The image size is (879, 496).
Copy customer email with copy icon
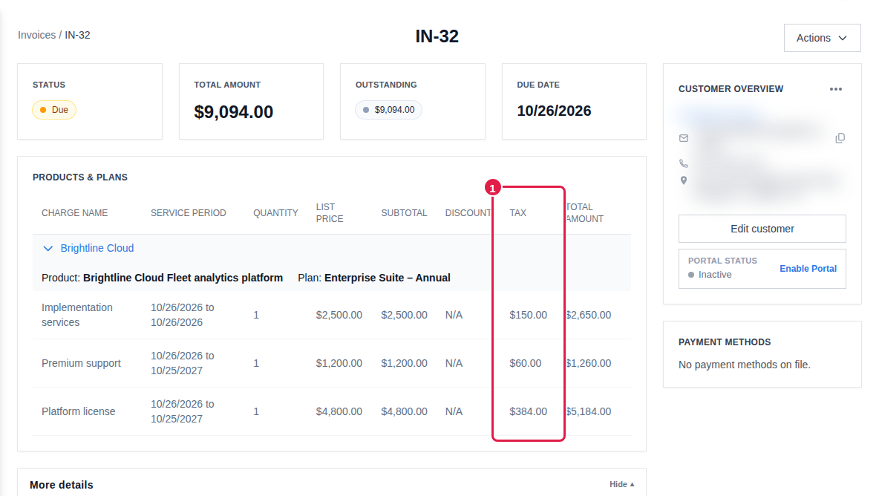click(x=840, y=138)
